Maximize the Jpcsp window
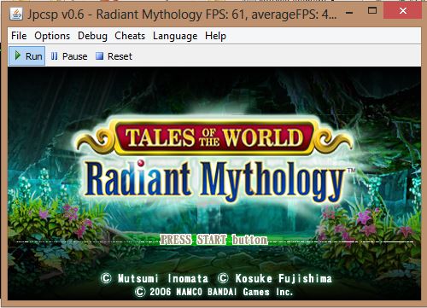 coord(372,11)
